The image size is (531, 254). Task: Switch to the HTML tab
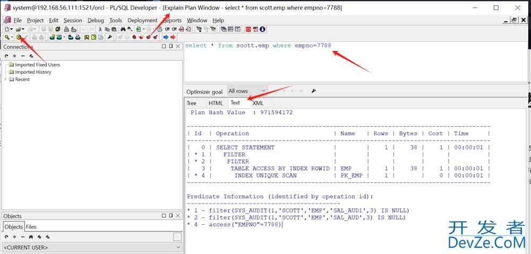click(x=216, y=103)
